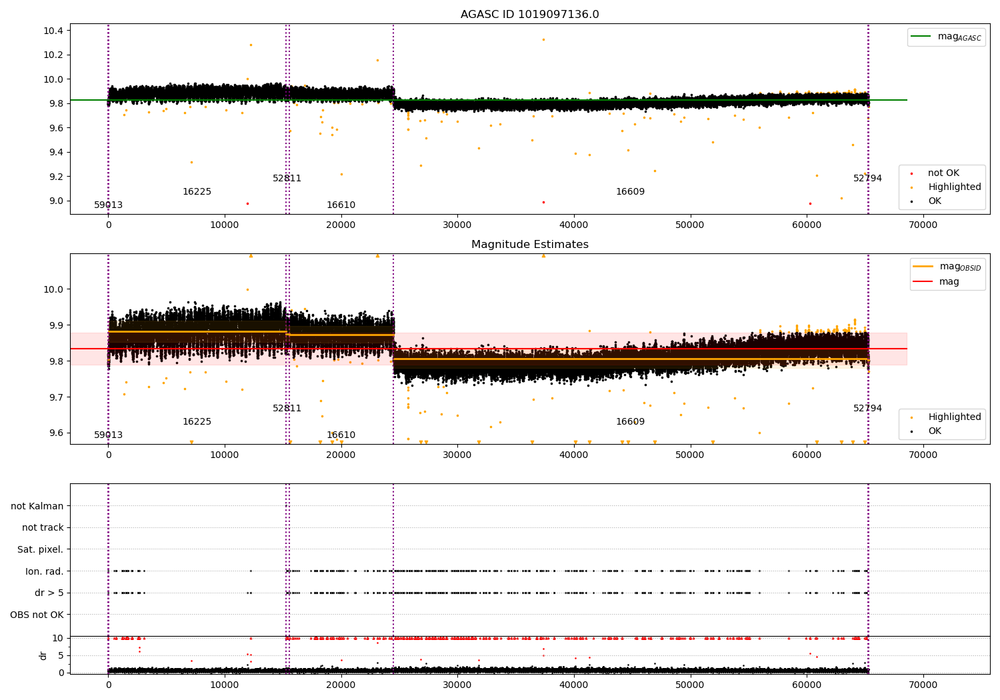Click obsid label 16225 in the AGASC ID plot
Screen dimensions: 1000x700
[x=197, y=192]
